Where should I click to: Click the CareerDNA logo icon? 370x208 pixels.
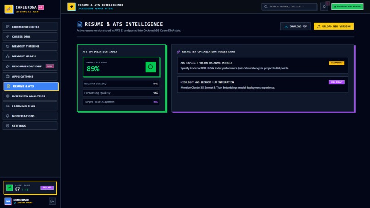[x=9, y=9]
